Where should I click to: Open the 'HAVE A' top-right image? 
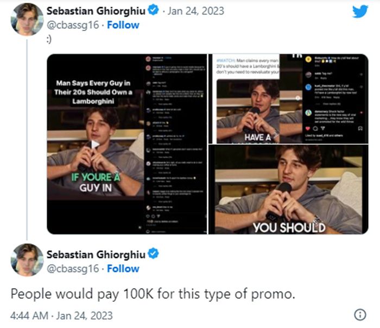[288, 99]
